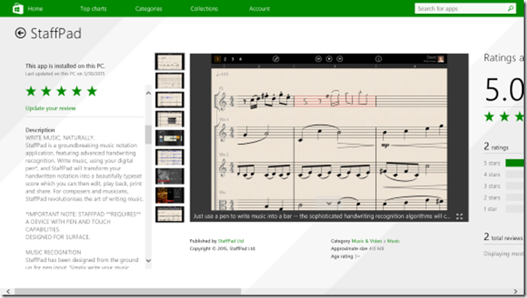The width and height of the screenshot is (527, 298).
Task: Click the StaffPad app title
Action: click(56, 34)
